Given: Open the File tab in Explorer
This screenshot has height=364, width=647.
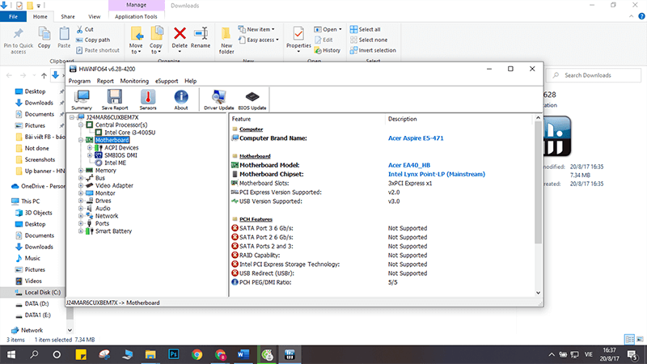Looking at the screenshot, I should (13, 16).
